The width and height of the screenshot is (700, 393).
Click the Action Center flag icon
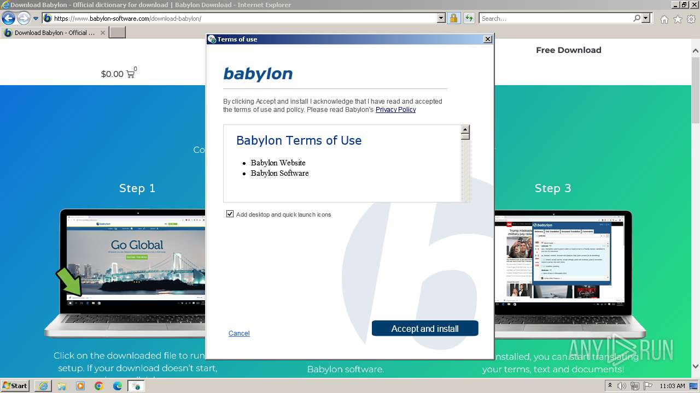point(647,386)
